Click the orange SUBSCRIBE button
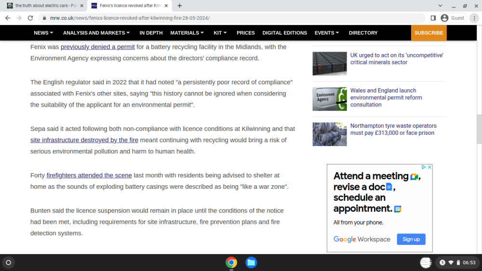 click(429, 33)
